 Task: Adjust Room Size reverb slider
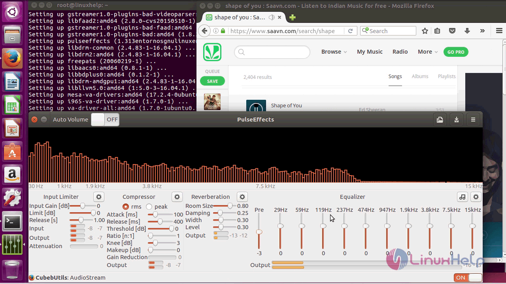(x=224, y=206)
